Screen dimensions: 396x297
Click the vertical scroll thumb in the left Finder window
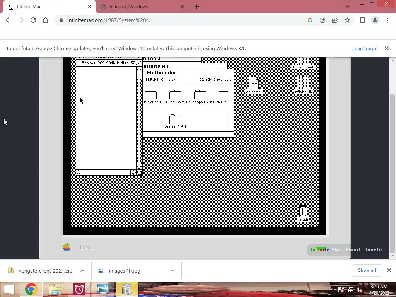click(x=139, y=76)
